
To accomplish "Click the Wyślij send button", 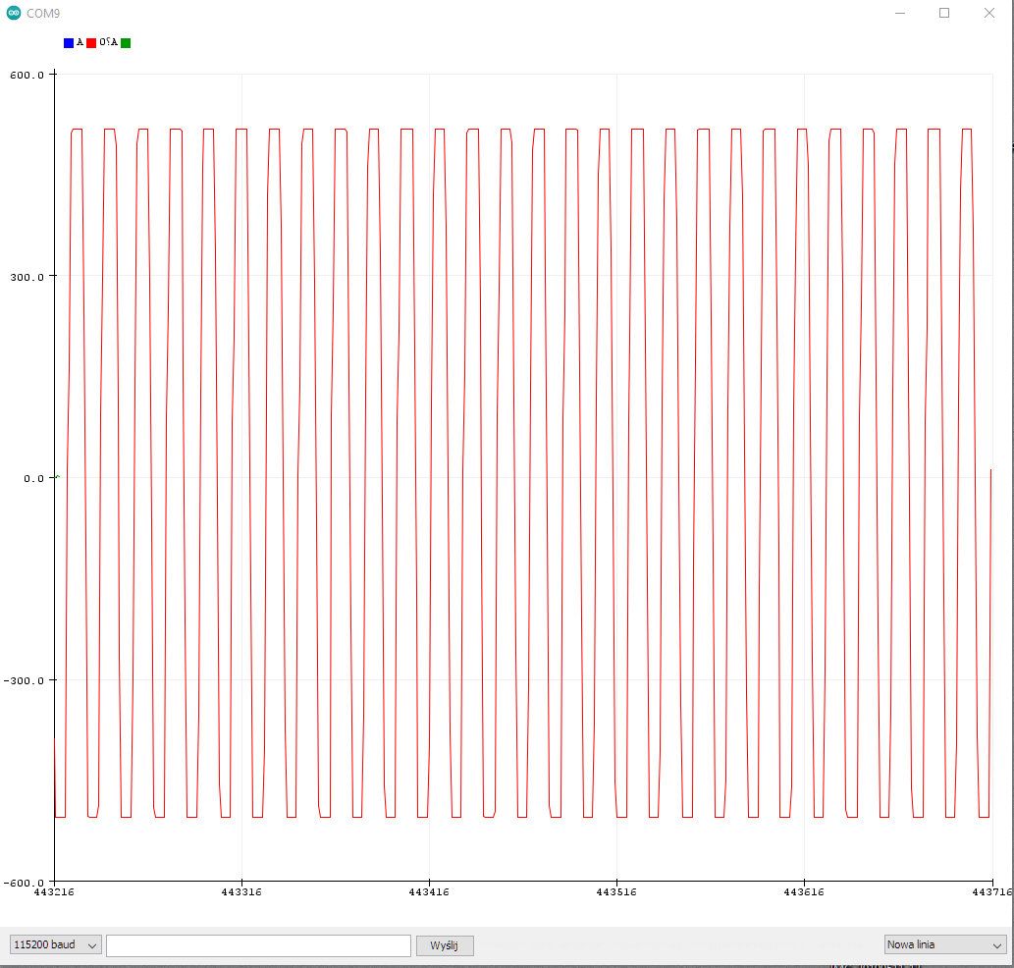I will 445,945.
